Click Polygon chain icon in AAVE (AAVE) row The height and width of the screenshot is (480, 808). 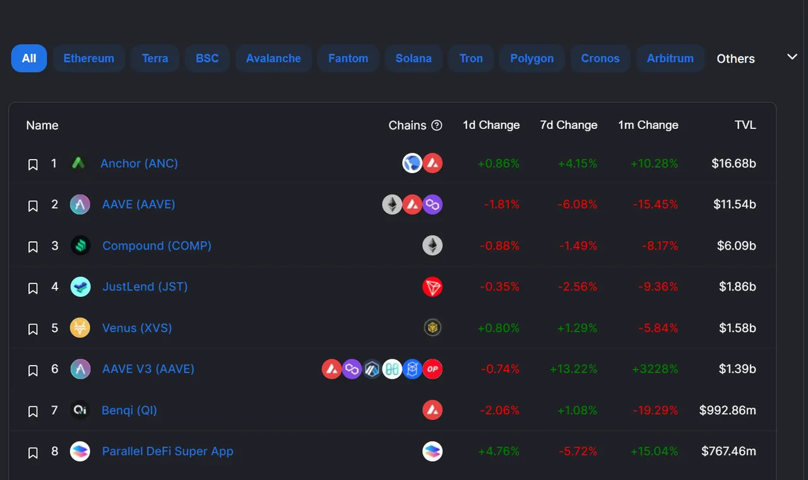coord(432,204)
